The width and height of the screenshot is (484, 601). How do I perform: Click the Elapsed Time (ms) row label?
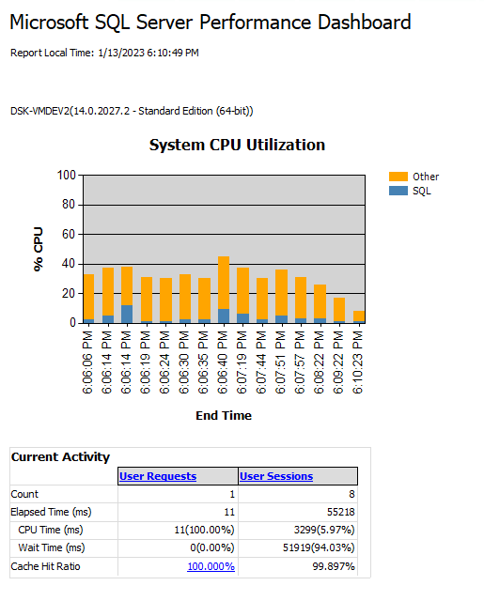[51, 512]
